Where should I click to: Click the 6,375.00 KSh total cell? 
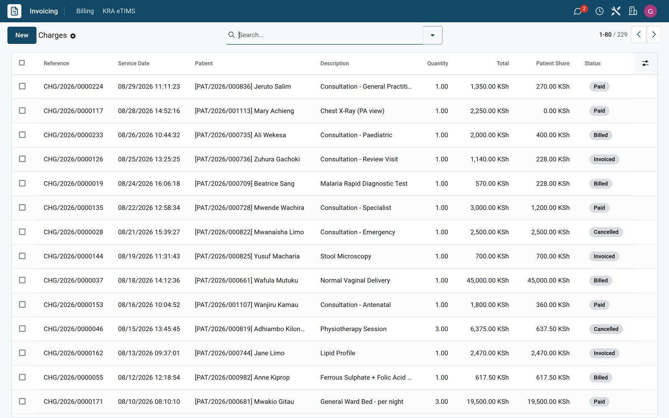pyautogui.click(x=489, y=329)
